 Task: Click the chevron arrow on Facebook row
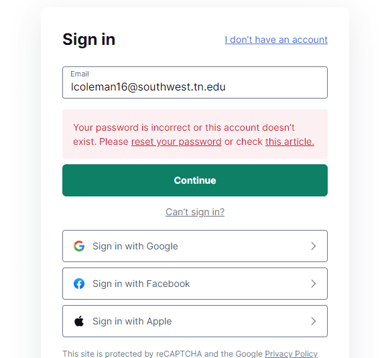[x=313, y=284]
